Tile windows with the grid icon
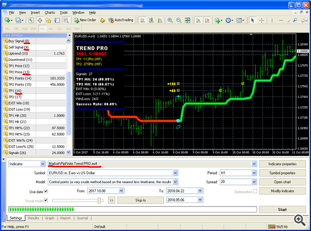Screen dimensions: 311x231 [187, 20]
